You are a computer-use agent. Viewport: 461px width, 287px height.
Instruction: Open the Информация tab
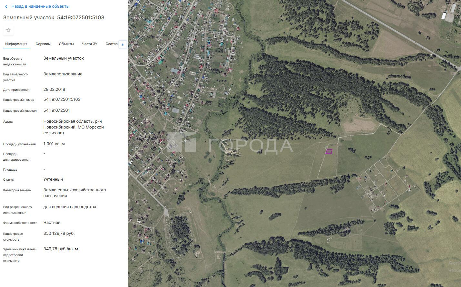(16, 44)
